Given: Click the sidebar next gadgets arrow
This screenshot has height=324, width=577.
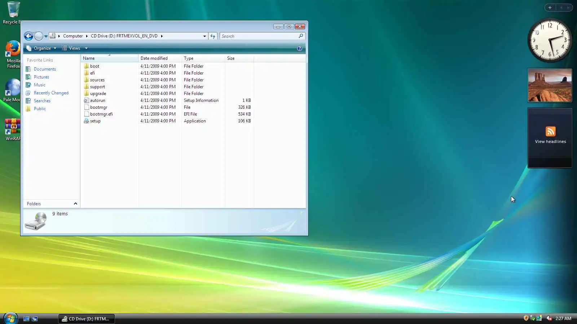Looking at the screenshot, I should click(568, 8).
